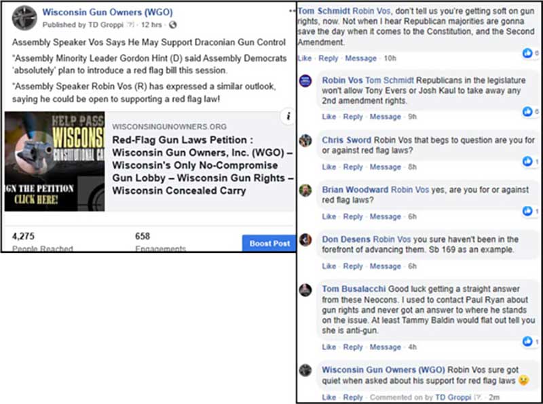Open Brian Woodward's profile picture
The height and width of the screenshot is (404, 543).
305,190
